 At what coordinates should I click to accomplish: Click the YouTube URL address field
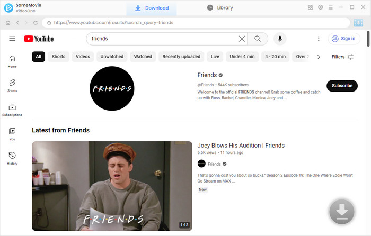196,23
